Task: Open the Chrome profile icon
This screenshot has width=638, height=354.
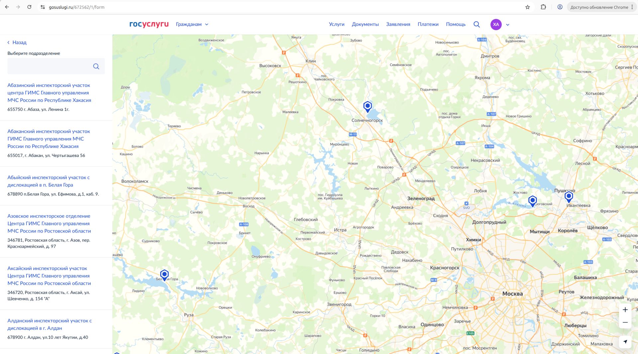Action: (x=560, y=7)
